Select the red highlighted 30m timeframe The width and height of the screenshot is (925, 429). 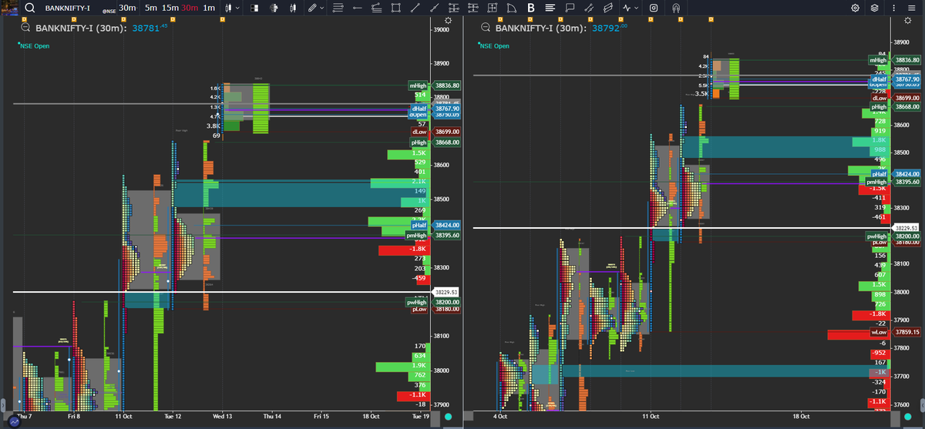190,8
